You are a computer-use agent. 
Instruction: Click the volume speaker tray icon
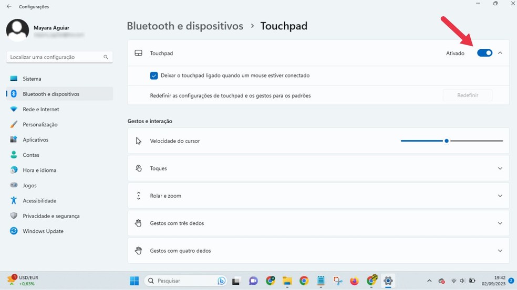pyautogui.click(x=462, y=281)
